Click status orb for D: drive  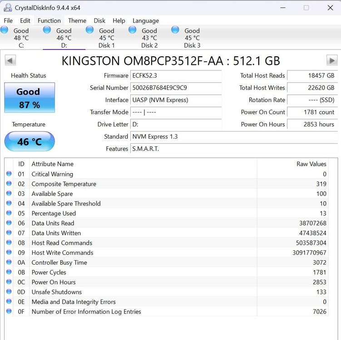[47, 30]
